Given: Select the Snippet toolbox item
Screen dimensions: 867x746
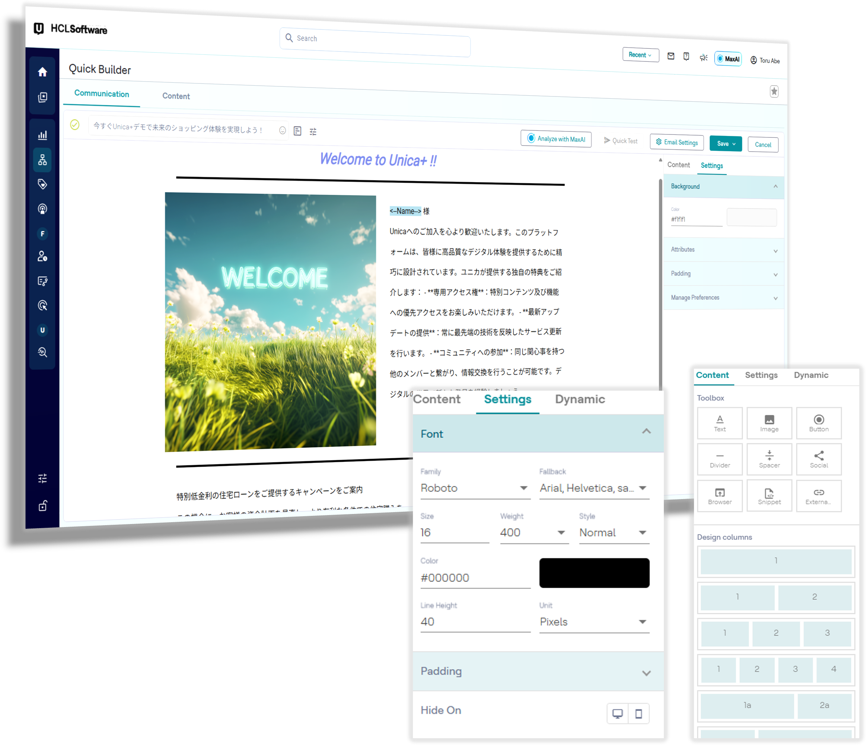Looking at the screenshot, I should coord(769,496).
